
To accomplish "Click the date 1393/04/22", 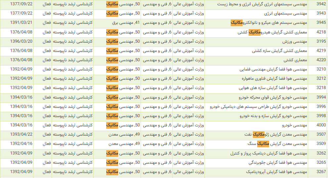I will (21, 134).
